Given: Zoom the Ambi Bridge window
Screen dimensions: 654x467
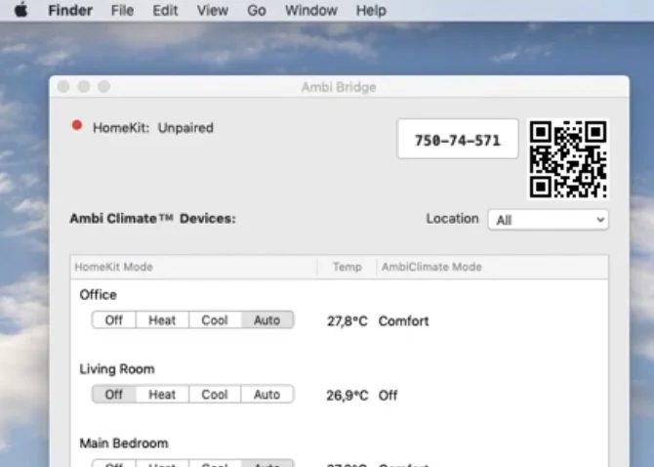Looking at the screenshot, I should click(103, 86).
